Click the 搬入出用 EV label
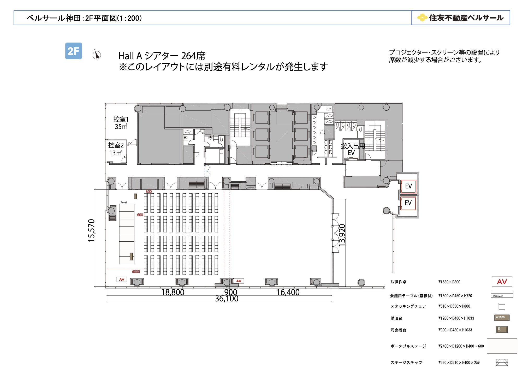Viewport: 522px width, 369px height. [x=353, y=149]
